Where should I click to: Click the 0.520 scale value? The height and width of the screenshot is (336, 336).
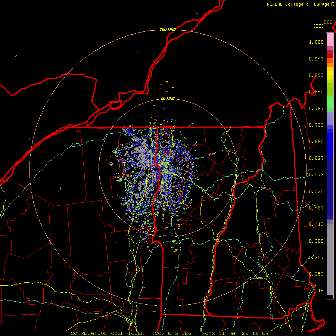point(316,192)
